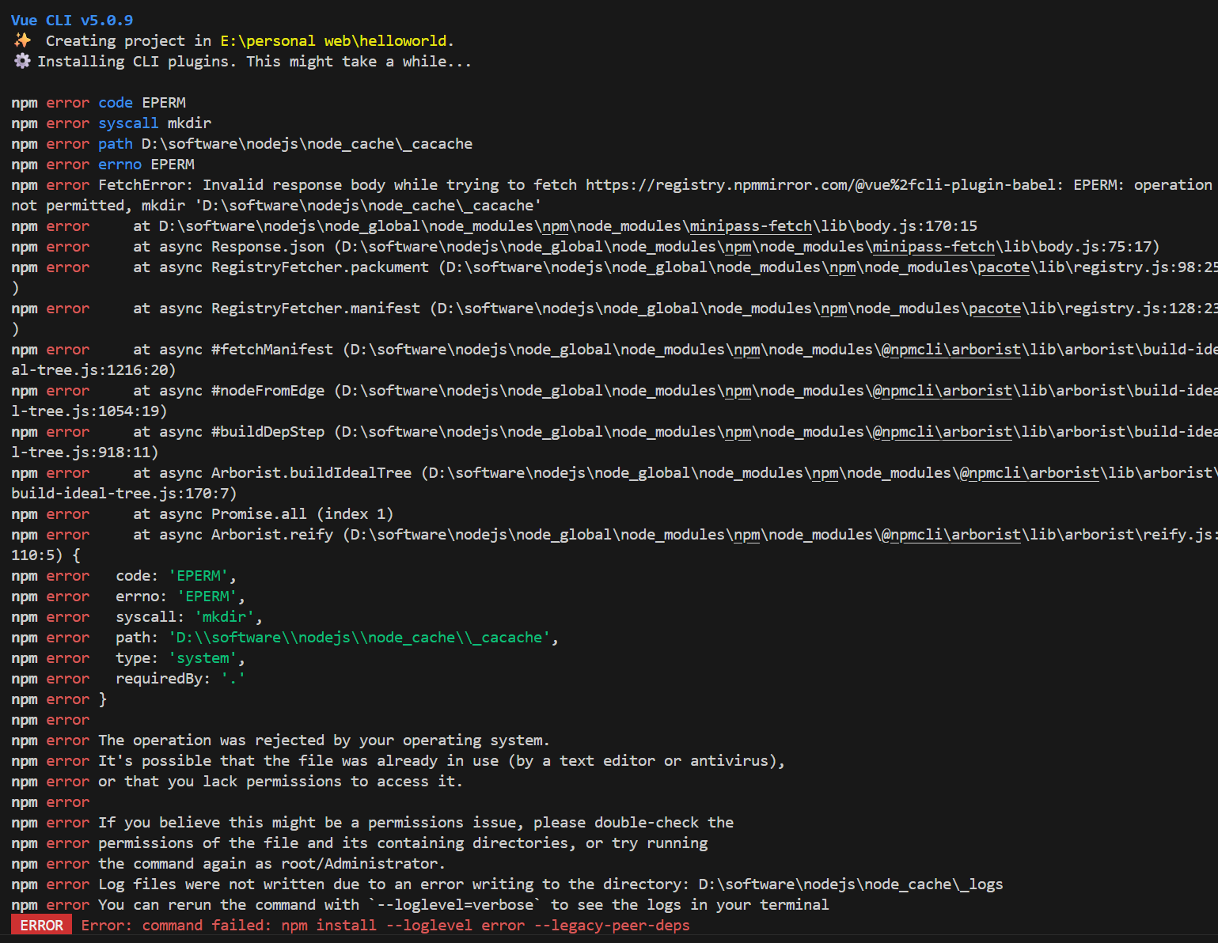Viewport: 1218px width, 943px height.
Task: Click the code: 'EPERM' property line
Action: pyautogui.click(x=124, y=575)
